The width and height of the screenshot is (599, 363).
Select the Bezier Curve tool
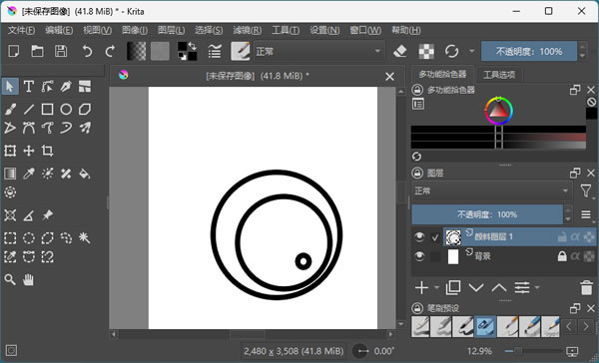click(29, 128)
